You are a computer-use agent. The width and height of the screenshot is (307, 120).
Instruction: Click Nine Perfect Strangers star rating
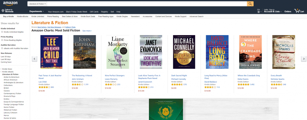(111, 85)
